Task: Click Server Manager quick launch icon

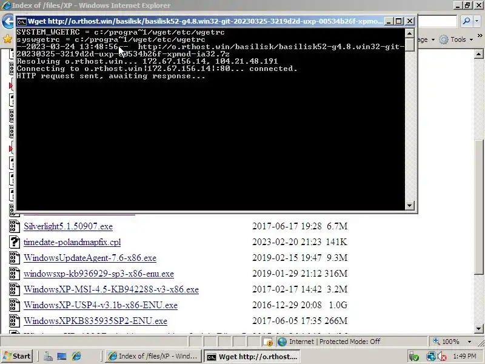Action: [x=48, y=357]
